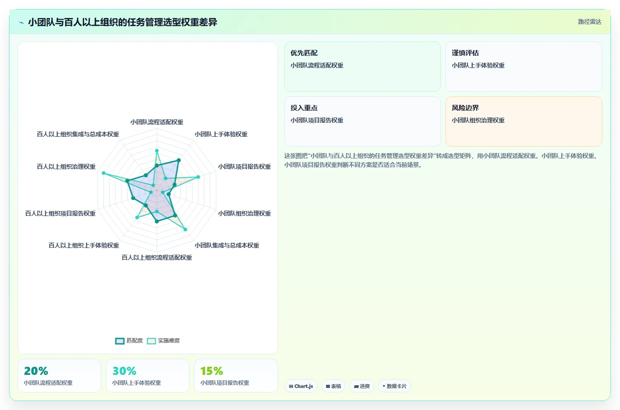Click radar axis label 百人以上组织治理权重
Viewport: 620px width, 410px height.
pyautogui.click(x=66, y=167)
